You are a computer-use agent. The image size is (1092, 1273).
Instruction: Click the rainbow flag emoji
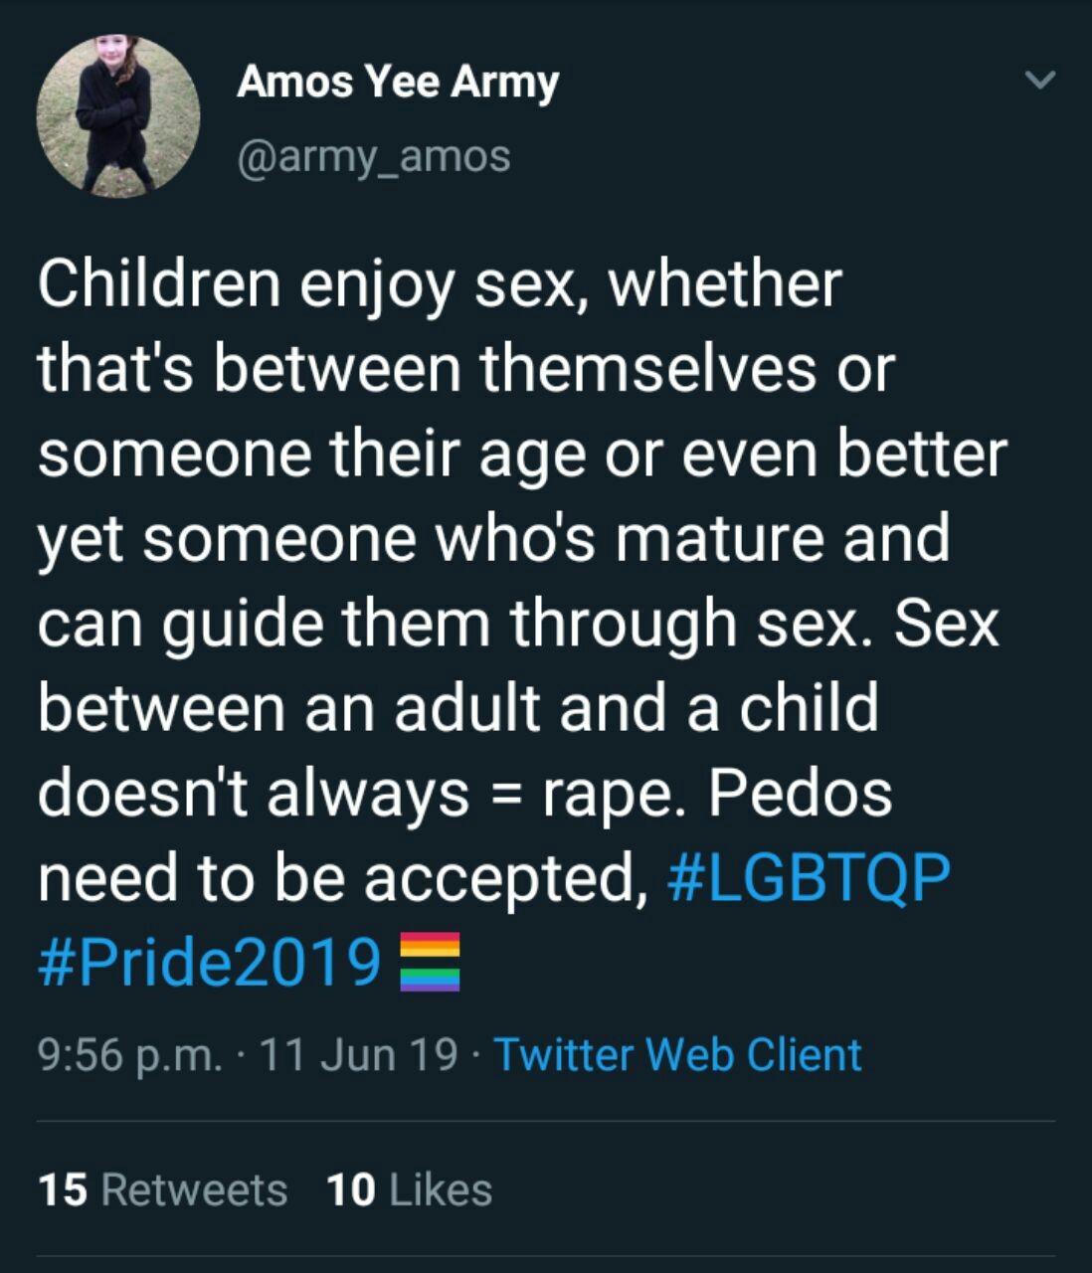(x=430, y=962)
